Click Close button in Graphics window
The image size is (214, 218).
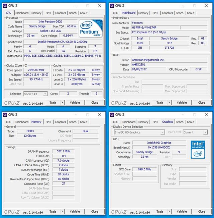pos(202,212)
